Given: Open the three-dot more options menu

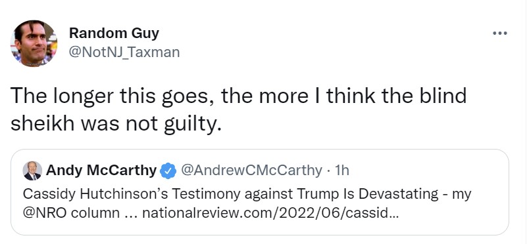Looking at the screenshot, I should click(x=500, y=33).
